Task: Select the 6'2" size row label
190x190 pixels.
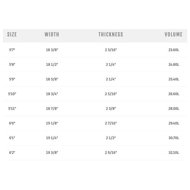Action: coord(12,152)
